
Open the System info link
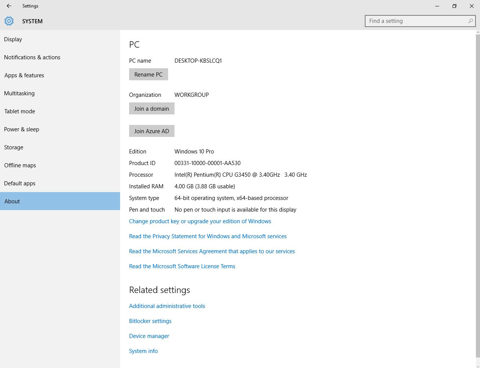pos(143,351)
